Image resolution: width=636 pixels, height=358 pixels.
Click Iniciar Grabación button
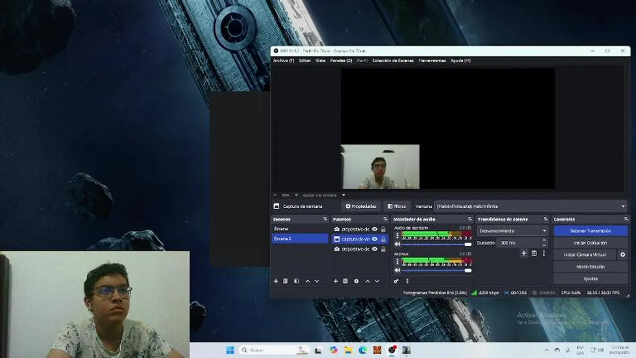[590, 243]
